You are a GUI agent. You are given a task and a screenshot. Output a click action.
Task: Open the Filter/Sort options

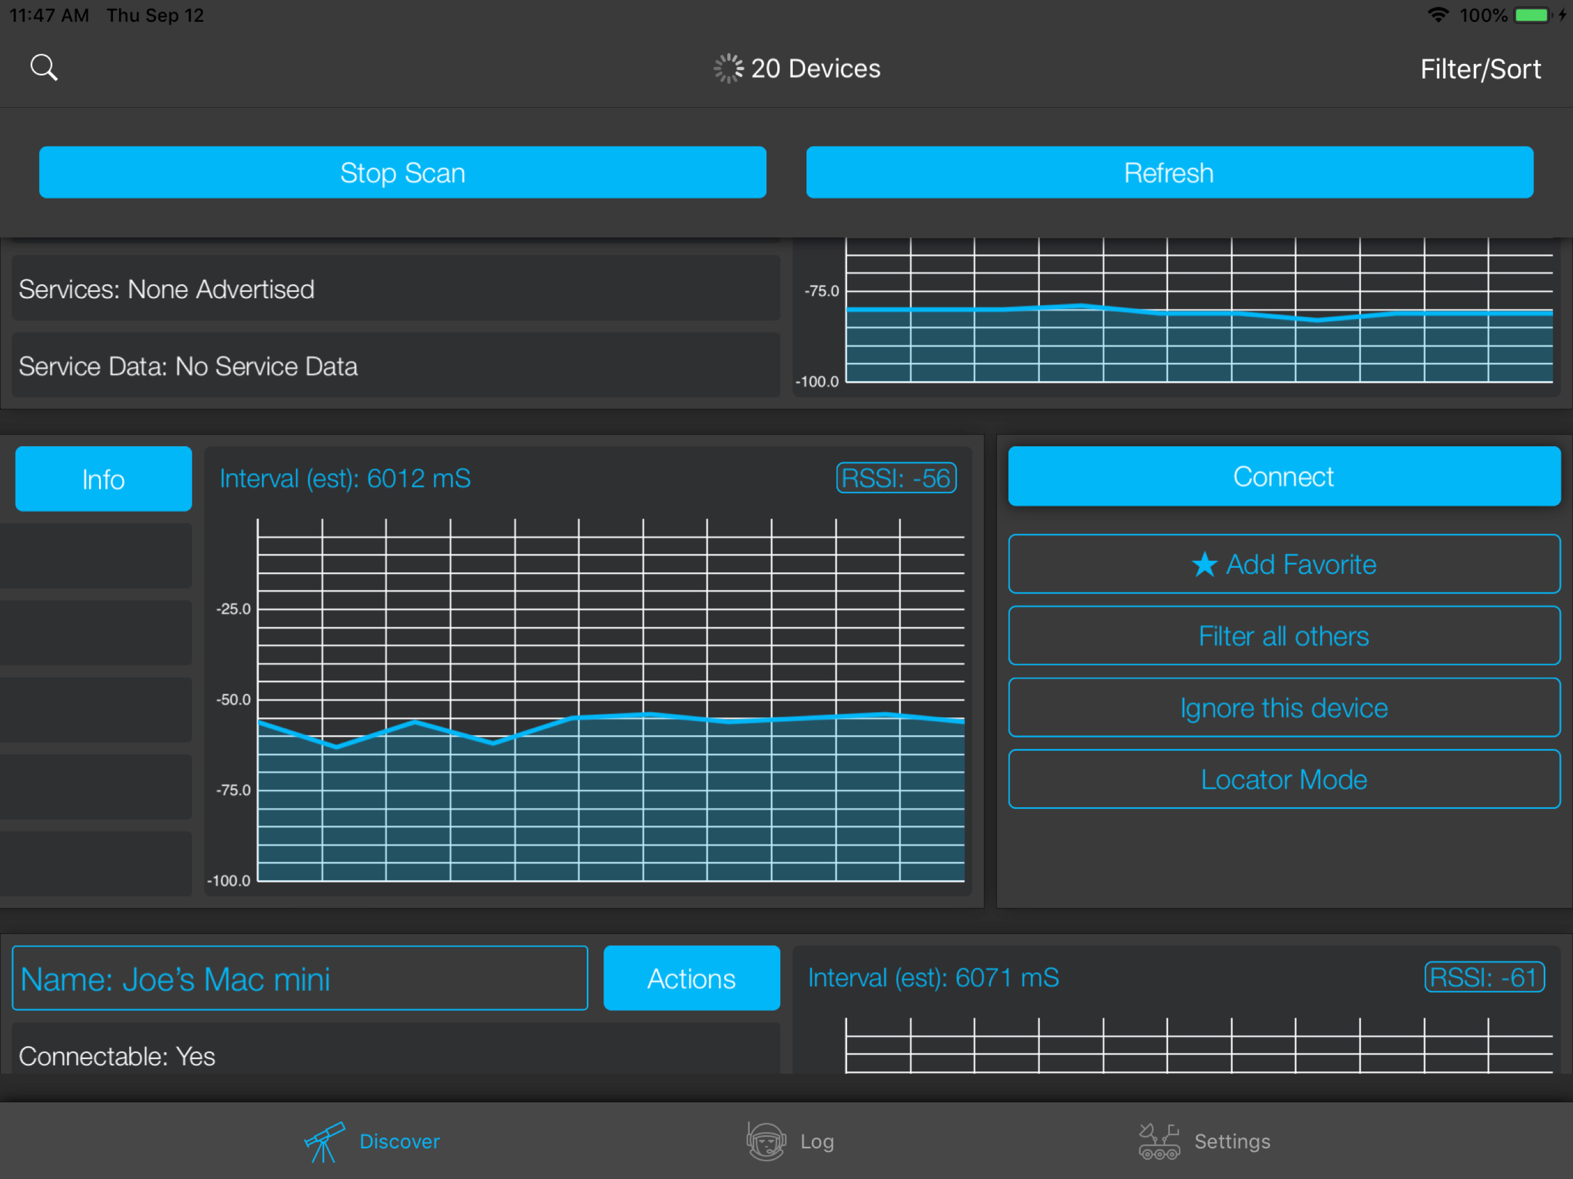(1480, 69)
